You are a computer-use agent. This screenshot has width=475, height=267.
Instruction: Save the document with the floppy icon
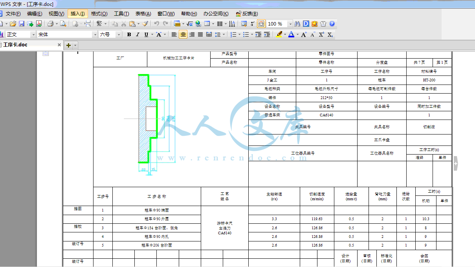pyautogui.click(x=22, y=24)
